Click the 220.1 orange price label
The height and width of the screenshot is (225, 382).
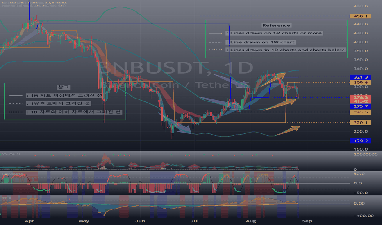point(360,123)
